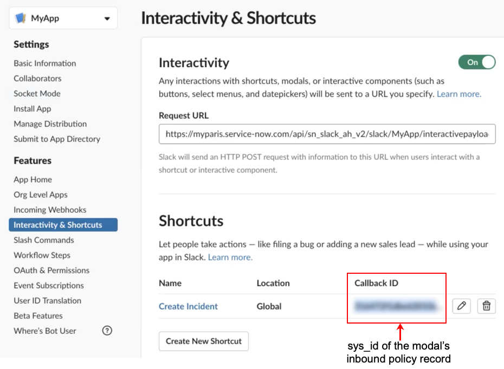
Task: Turn off the Interactivity toggle
Action: [477, 62]
